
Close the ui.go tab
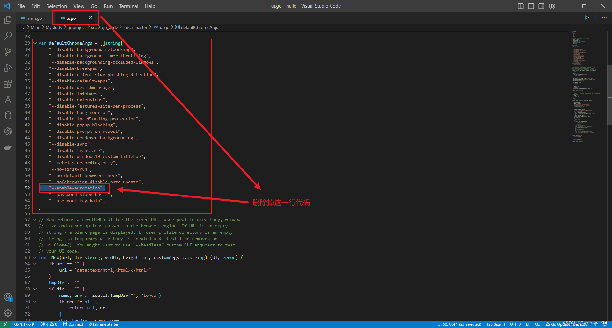tap(91, 18)
